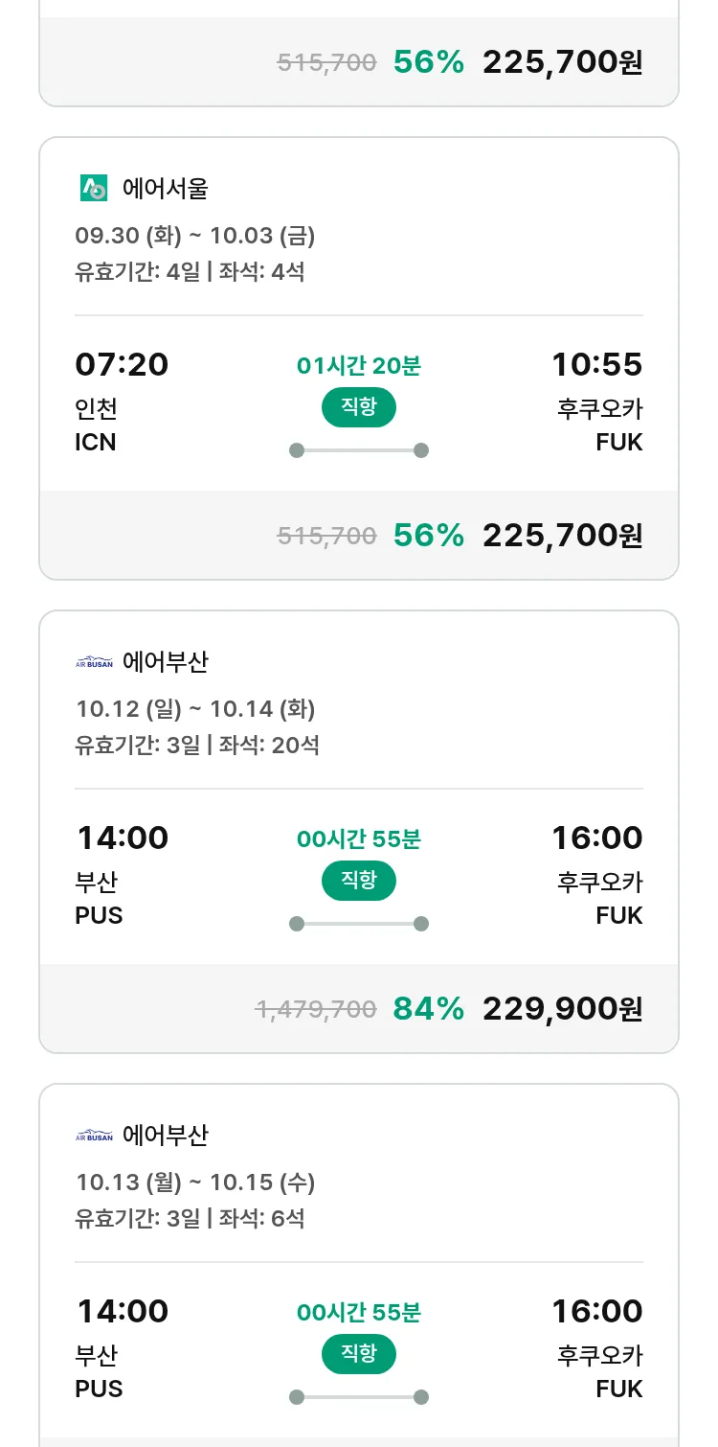718x1447 pixels.
Task: Click the 00시간 55분 duration on 10.12 flight
Action: coord(358,839)
